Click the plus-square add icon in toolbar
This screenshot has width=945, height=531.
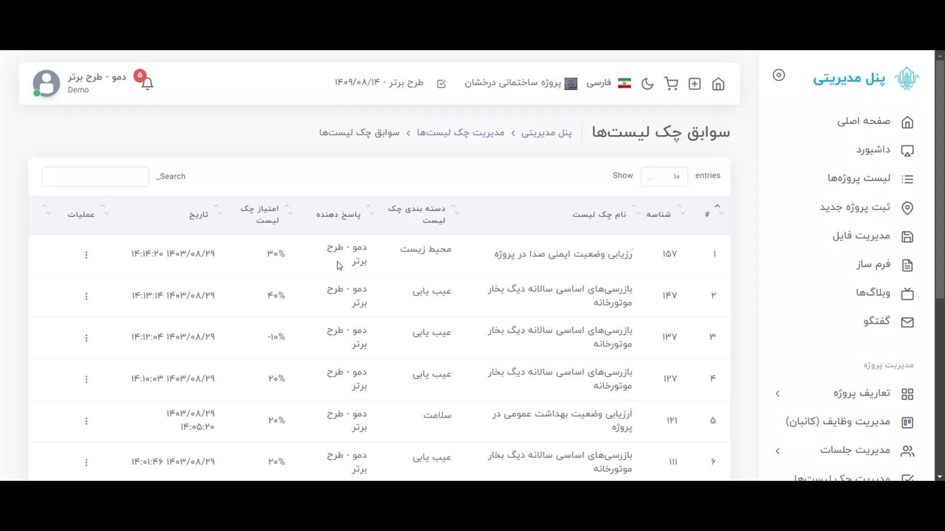tap(695, 84)
